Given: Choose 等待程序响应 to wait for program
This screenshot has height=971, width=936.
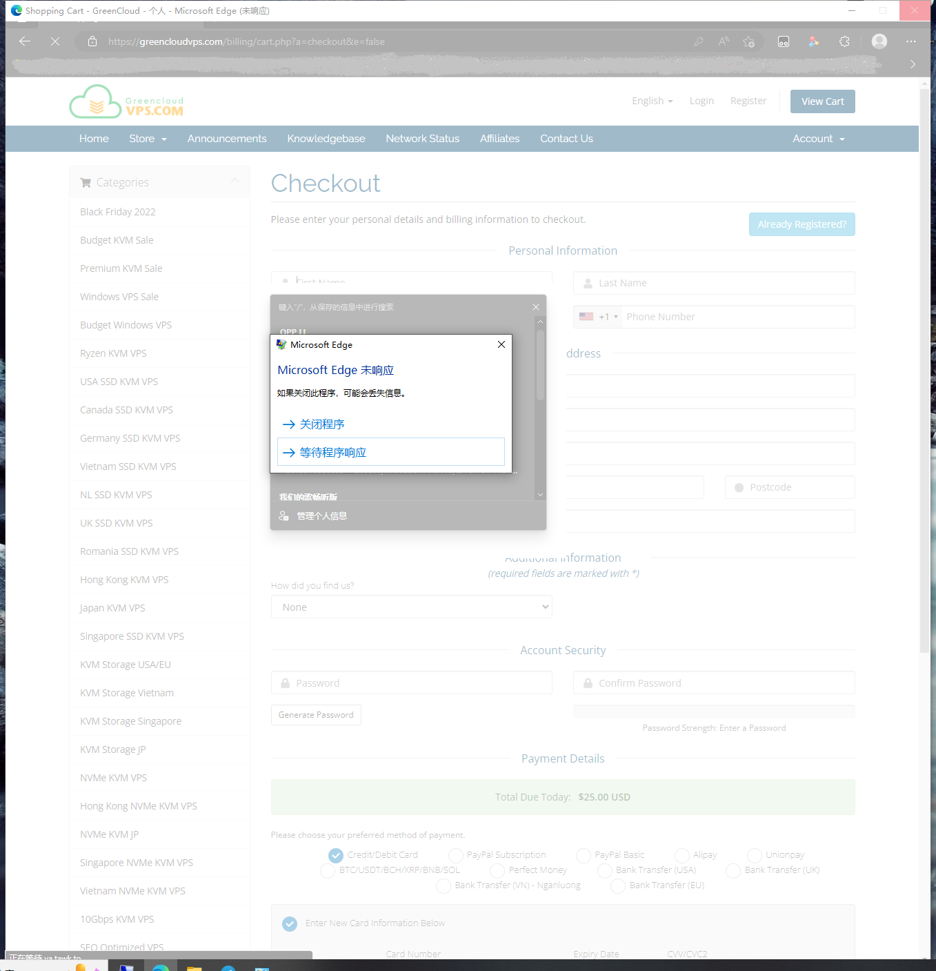Looking at the screenshot, I should pos(391,452).
